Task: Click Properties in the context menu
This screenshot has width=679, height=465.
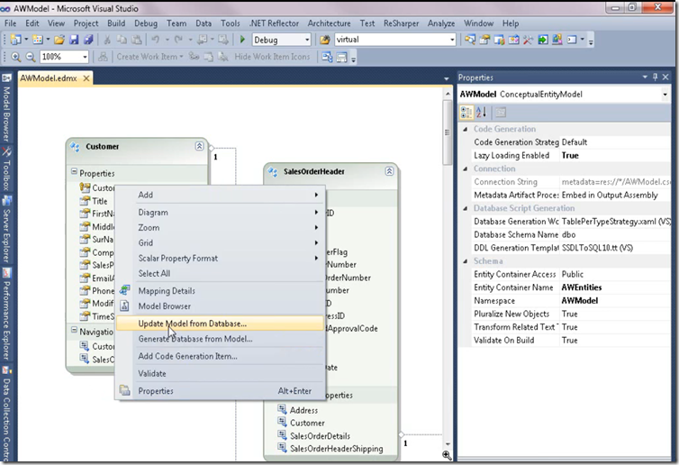Action: coord(220,391)
